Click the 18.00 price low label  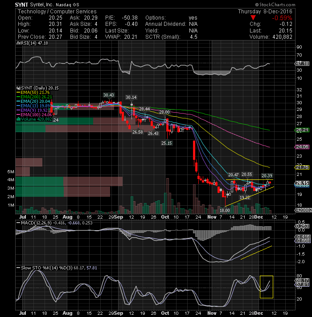click(x=225, y=211)
